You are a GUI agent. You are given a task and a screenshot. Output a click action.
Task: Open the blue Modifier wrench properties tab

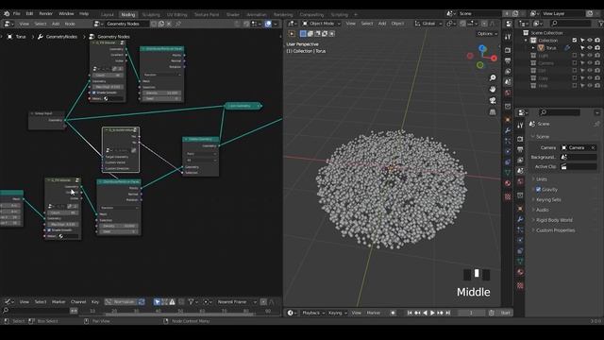tap(520, 219)
